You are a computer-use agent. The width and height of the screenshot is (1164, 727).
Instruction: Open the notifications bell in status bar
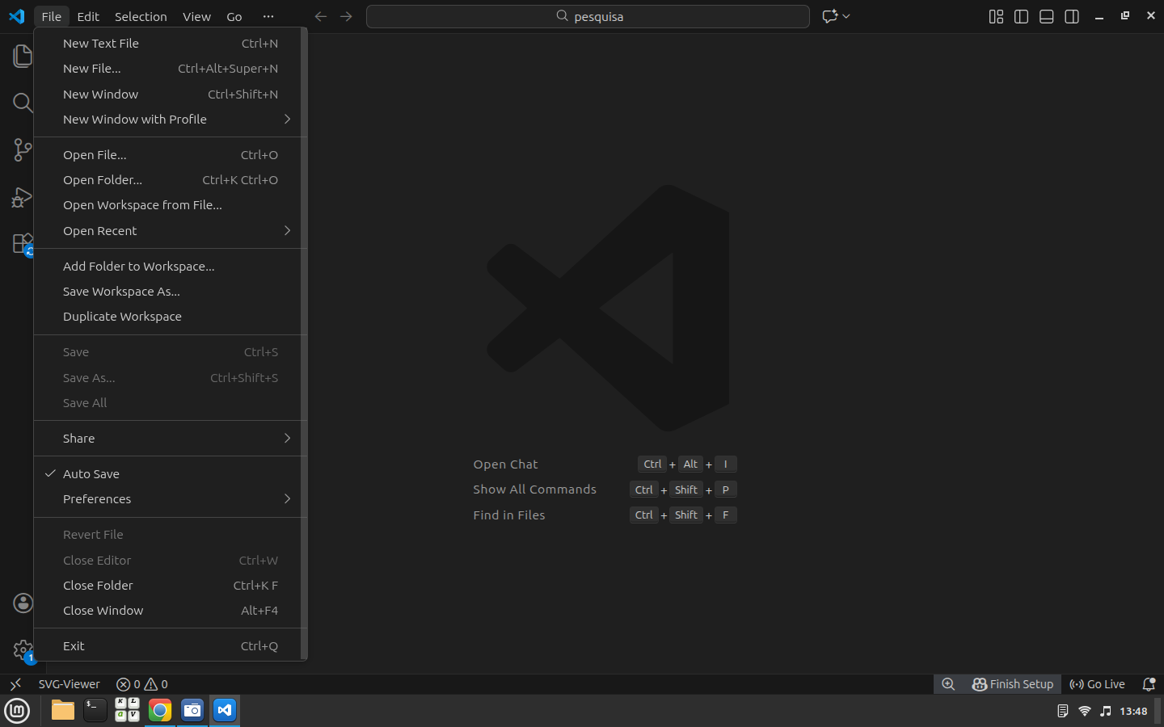1148,684
